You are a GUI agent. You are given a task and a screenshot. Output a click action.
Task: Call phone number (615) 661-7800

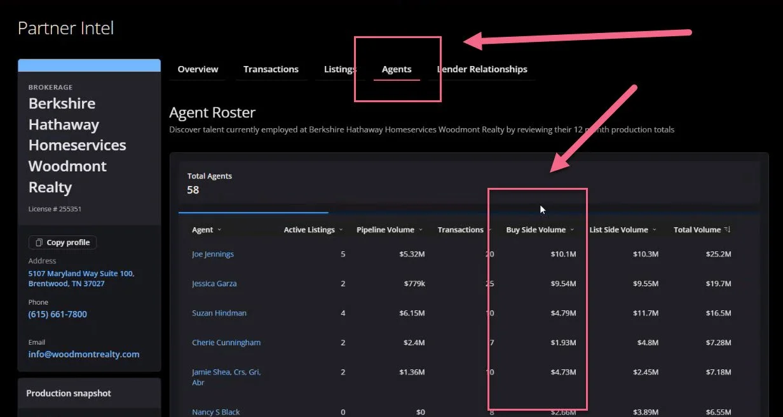pos(58,314)
